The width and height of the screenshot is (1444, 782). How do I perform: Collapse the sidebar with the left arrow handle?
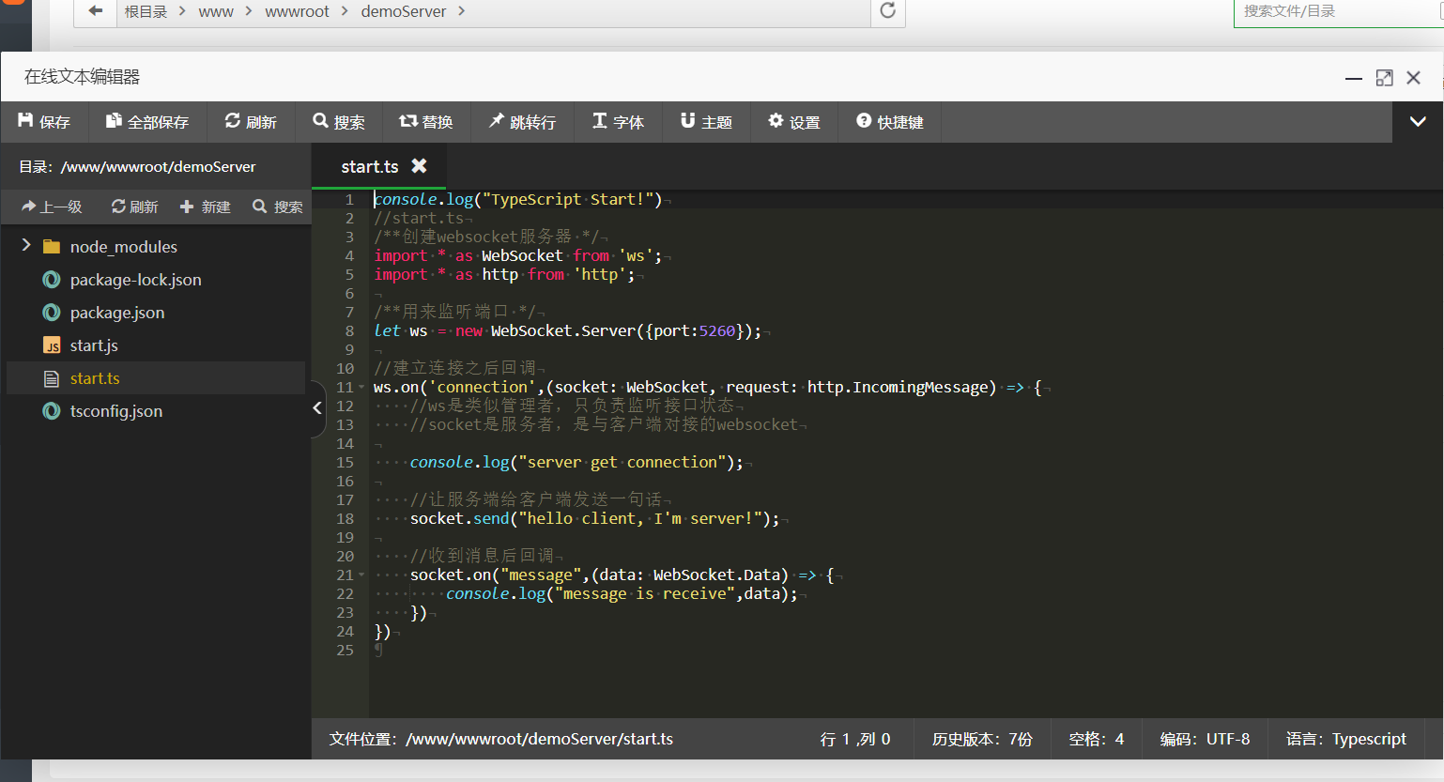pyautogui.click(x=317, y=407)
